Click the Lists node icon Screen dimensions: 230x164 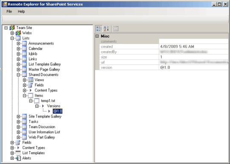click(18, 38)
